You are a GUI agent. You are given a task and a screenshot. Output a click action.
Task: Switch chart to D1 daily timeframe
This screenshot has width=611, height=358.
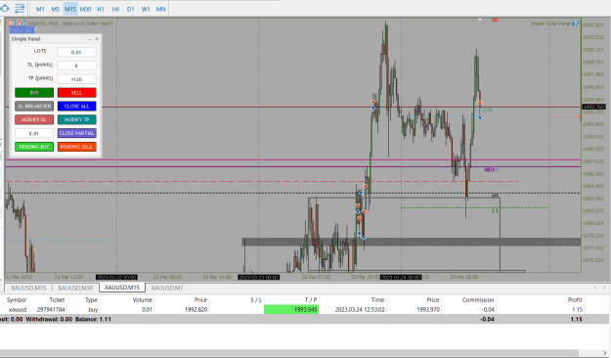[x=131, y=9]
